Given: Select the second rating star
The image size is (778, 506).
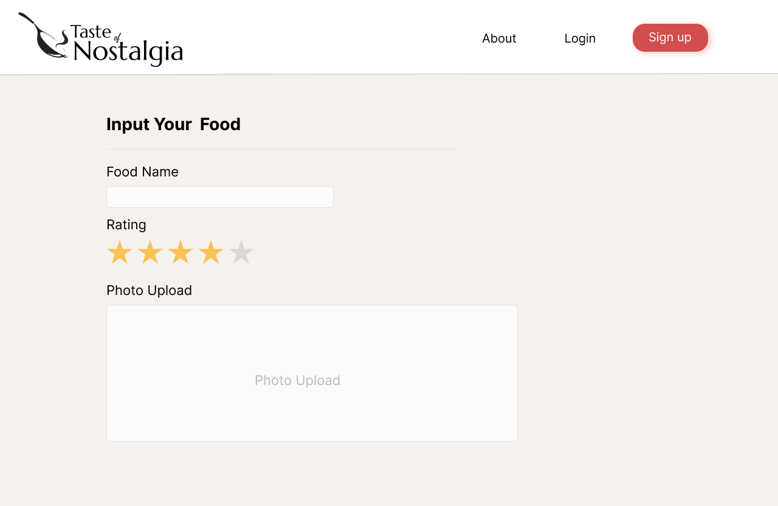Looking at the screenshot, I should point(150,252).
